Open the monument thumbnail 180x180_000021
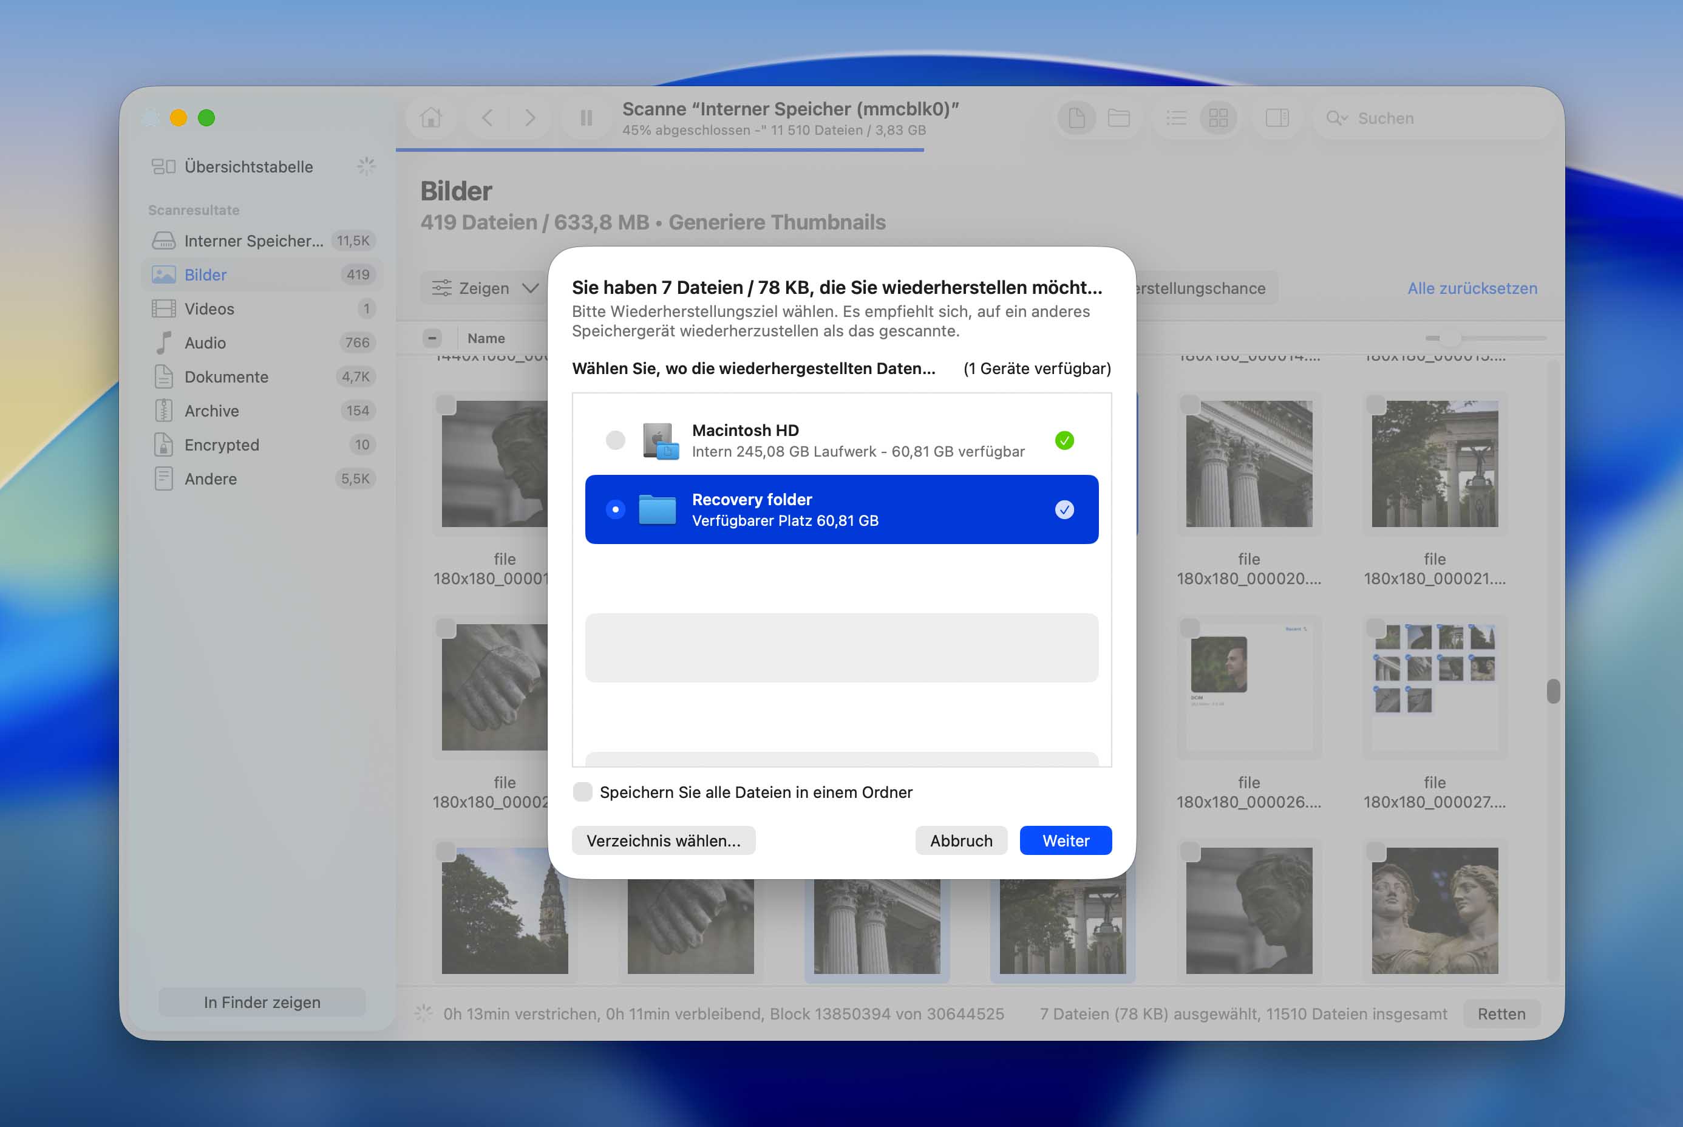1683x1127 pixels. [1434, 463]
